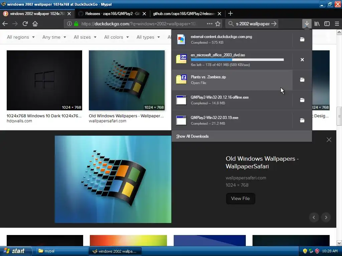Open a new tab with plus
The image size is (342, 256).
click(x=230, y=13)
